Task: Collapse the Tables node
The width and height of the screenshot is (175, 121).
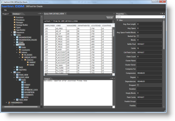Action: [11, 35]
